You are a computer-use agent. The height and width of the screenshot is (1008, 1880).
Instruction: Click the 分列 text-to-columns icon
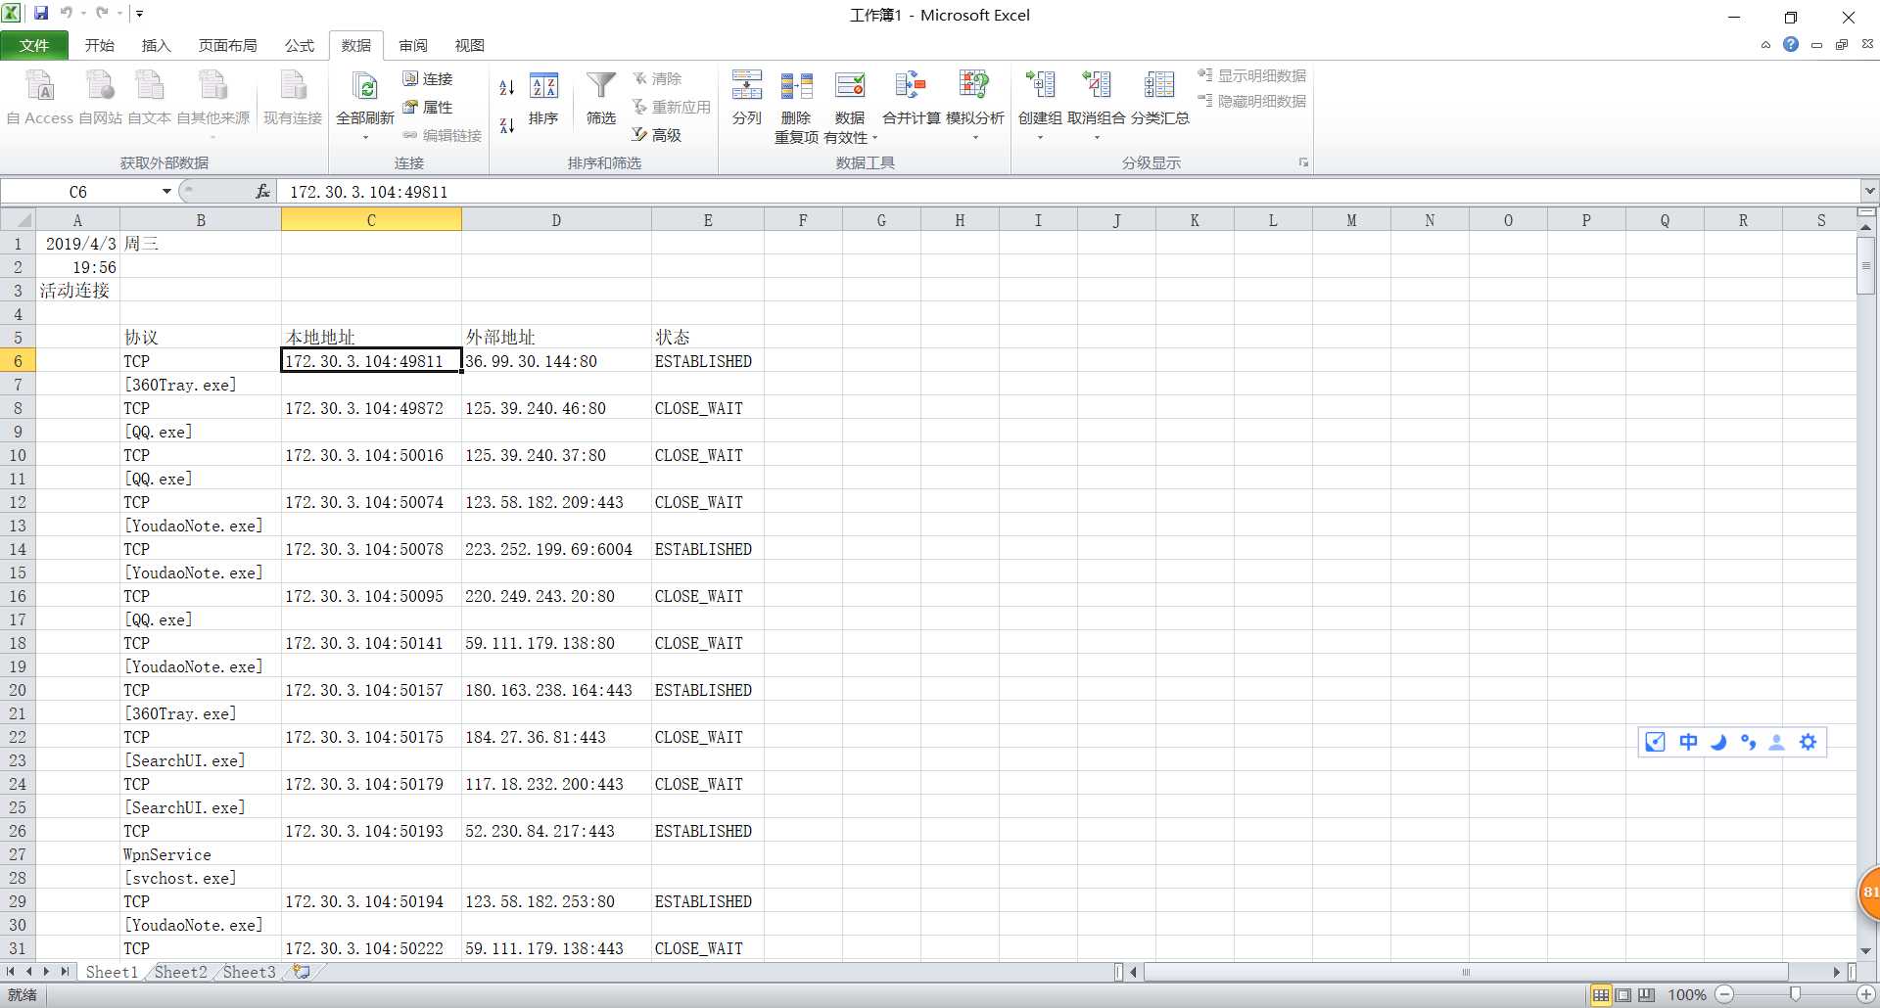coord(746,86)
